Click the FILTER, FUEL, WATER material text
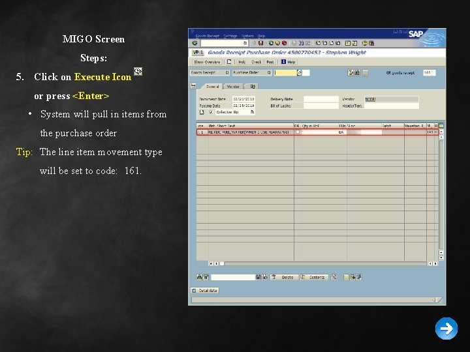This screenshot has width=470, height=352. tap(249, 132)
